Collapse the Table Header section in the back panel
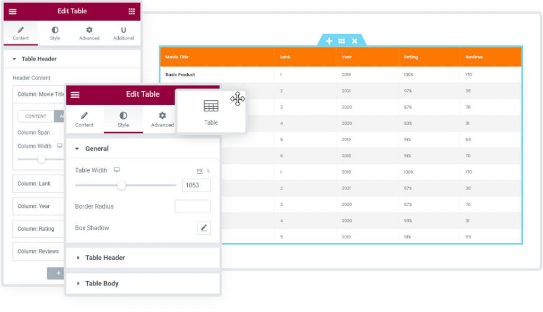543x312 pixels. click(x=72, y=59)
